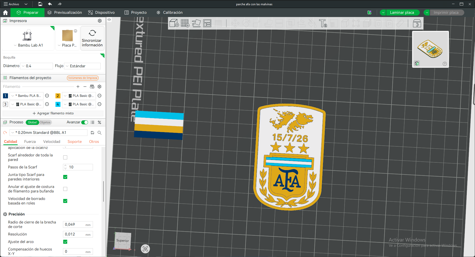Image resolution: width=475 pixels, height=257 pixels.
Task: Open the Velocidad settings tab
Action: coord(52,142)
